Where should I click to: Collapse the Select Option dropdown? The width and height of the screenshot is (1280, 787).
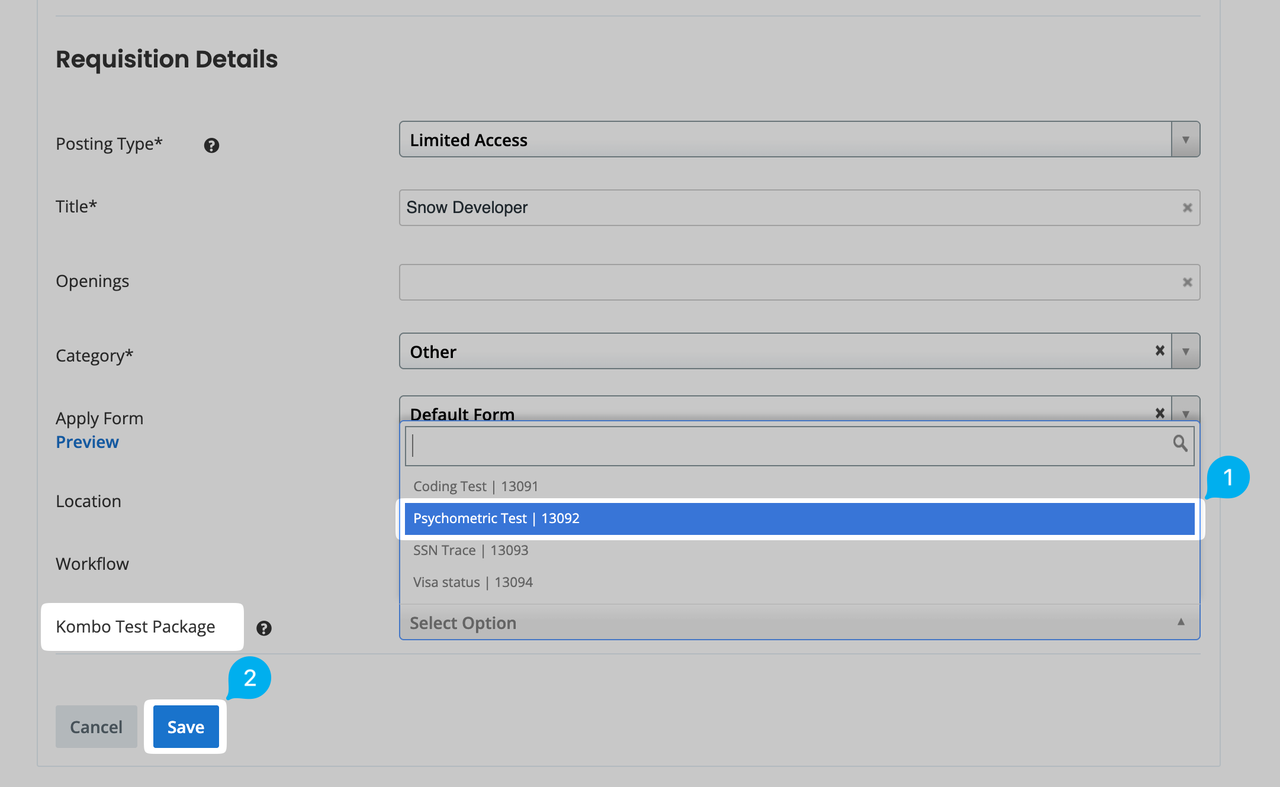[x=1181, y=622]
